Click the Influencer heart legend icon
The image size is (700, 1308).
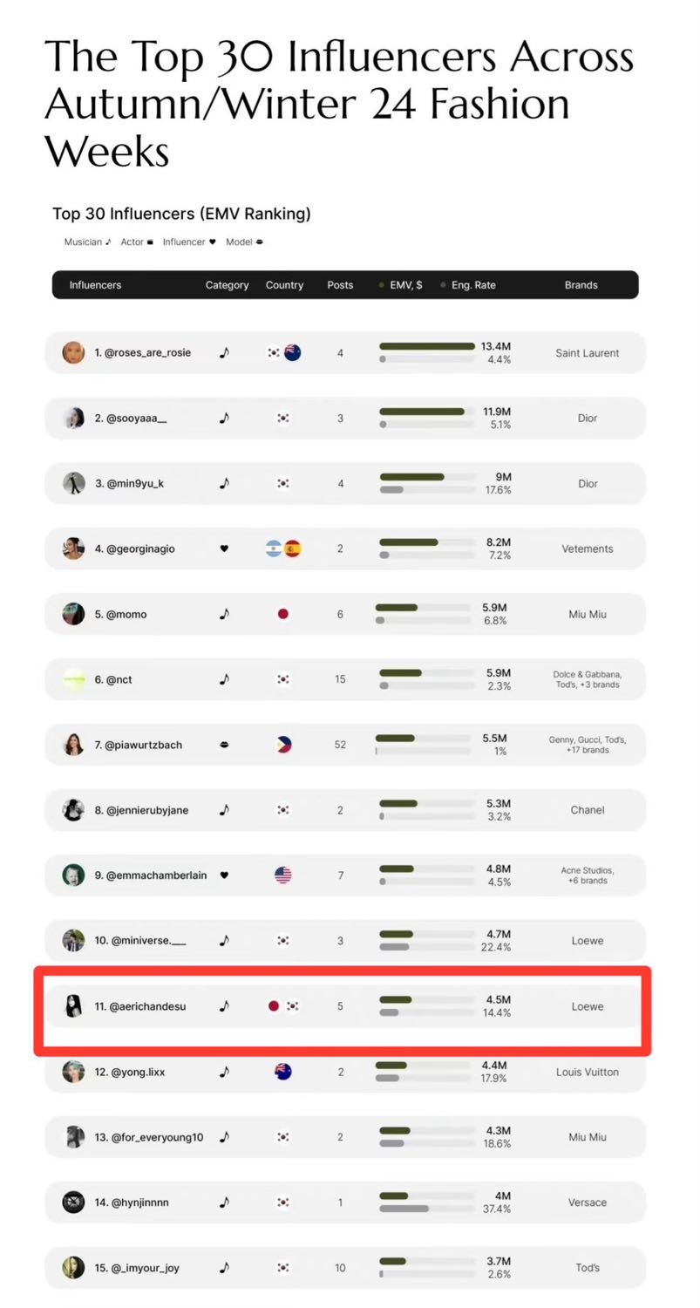point(212,242)
